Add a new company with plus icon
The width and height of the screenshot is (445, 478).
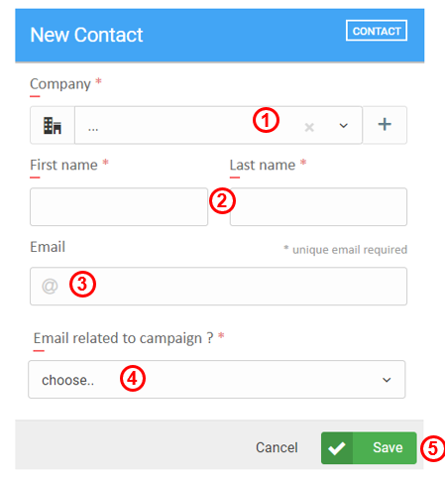coord(385,125)
